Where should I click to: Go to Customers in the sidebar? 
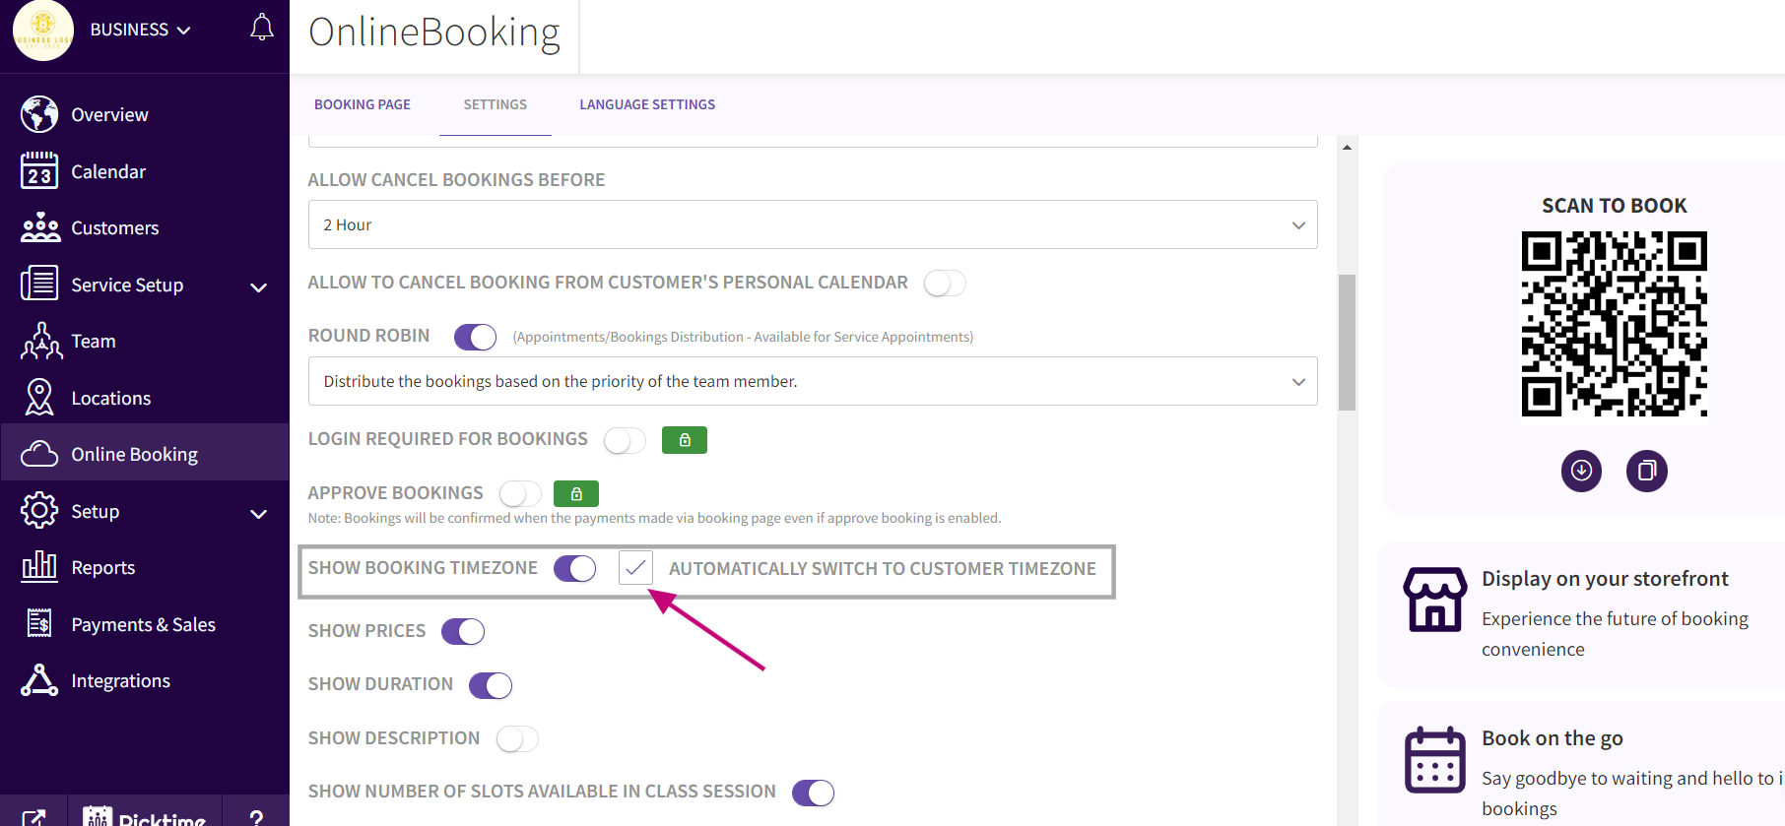pos(114,227)
